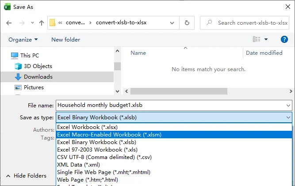Go up one folder level

coord(42,23)
